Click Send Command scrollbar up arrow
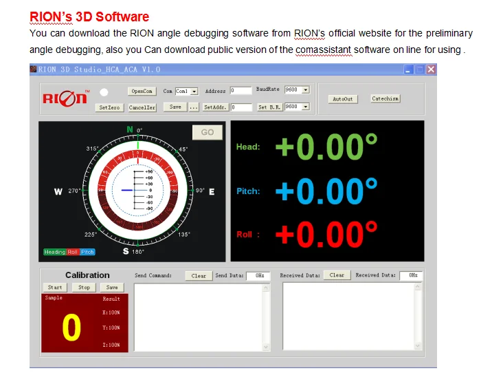This screenshot has height=375, width=503. pos(266,288)
